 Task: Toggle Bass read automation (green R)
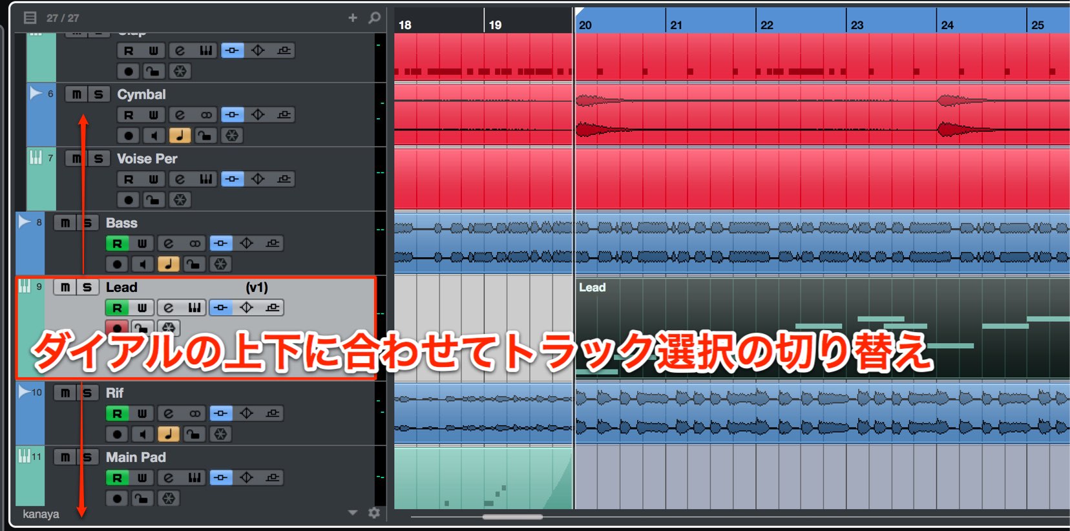[117, 244]
